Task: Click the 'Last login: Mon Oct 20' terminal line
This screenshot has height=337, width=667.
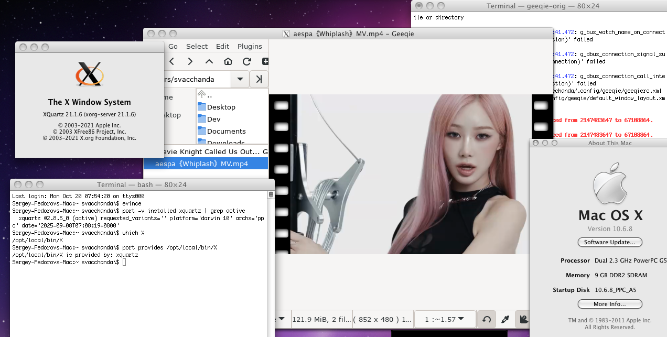Action: (78, 196)
